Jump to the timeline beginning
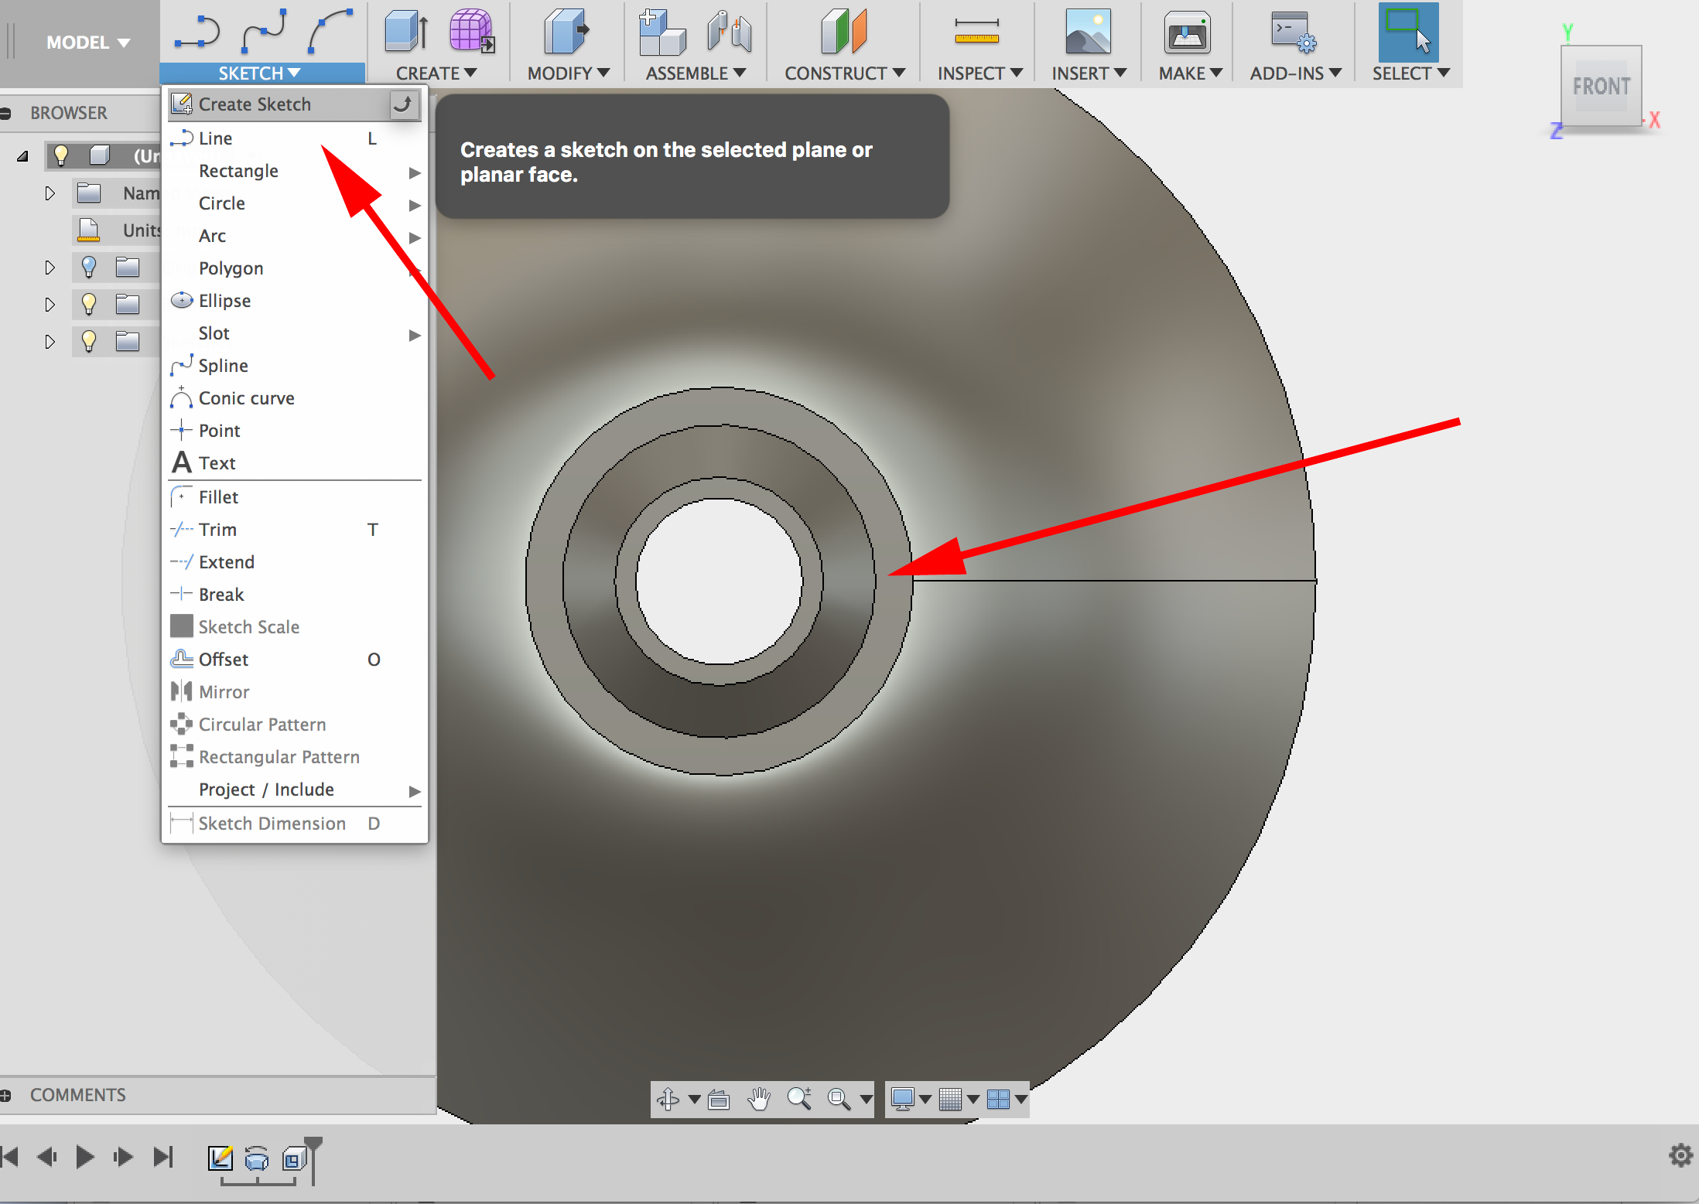The width and height of the screenshot is (1699, 1204). tap(9, 1158)
